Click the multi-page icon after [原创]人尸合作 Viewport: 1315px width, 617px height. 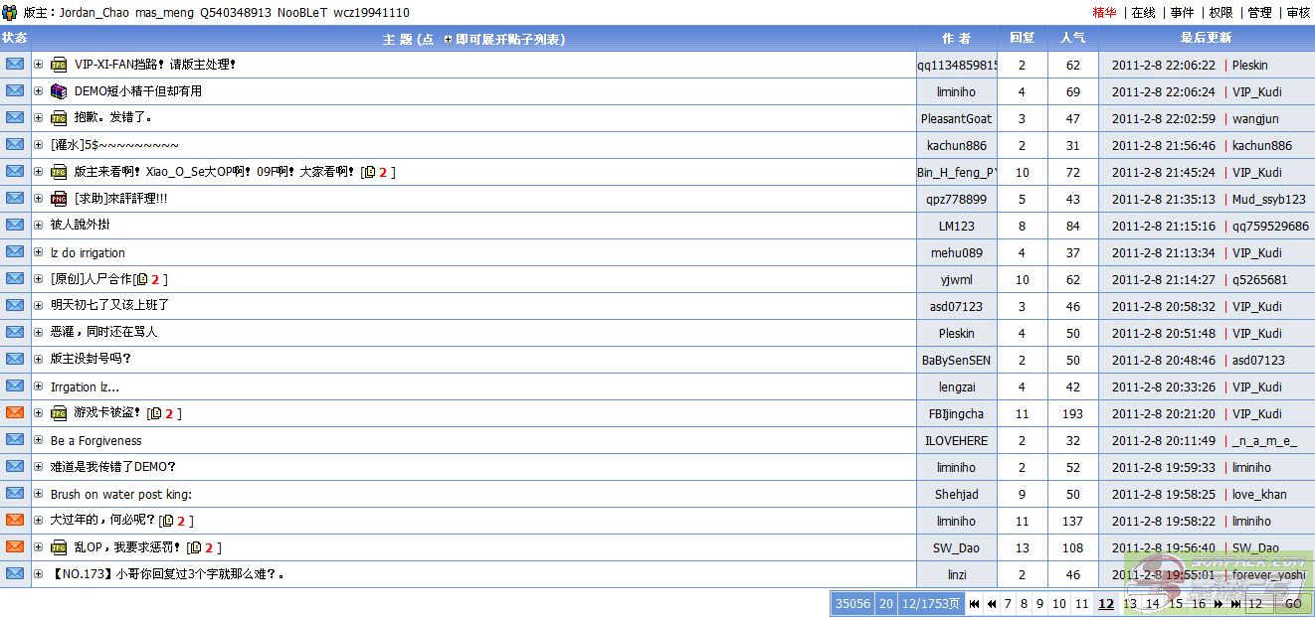[141, 280]
